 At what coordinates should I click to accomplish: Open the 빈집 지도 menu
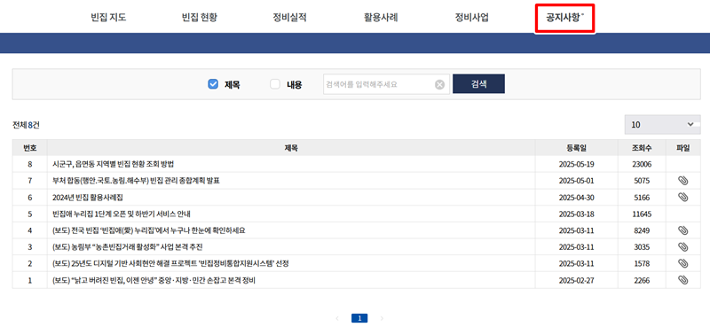[108, 18]
